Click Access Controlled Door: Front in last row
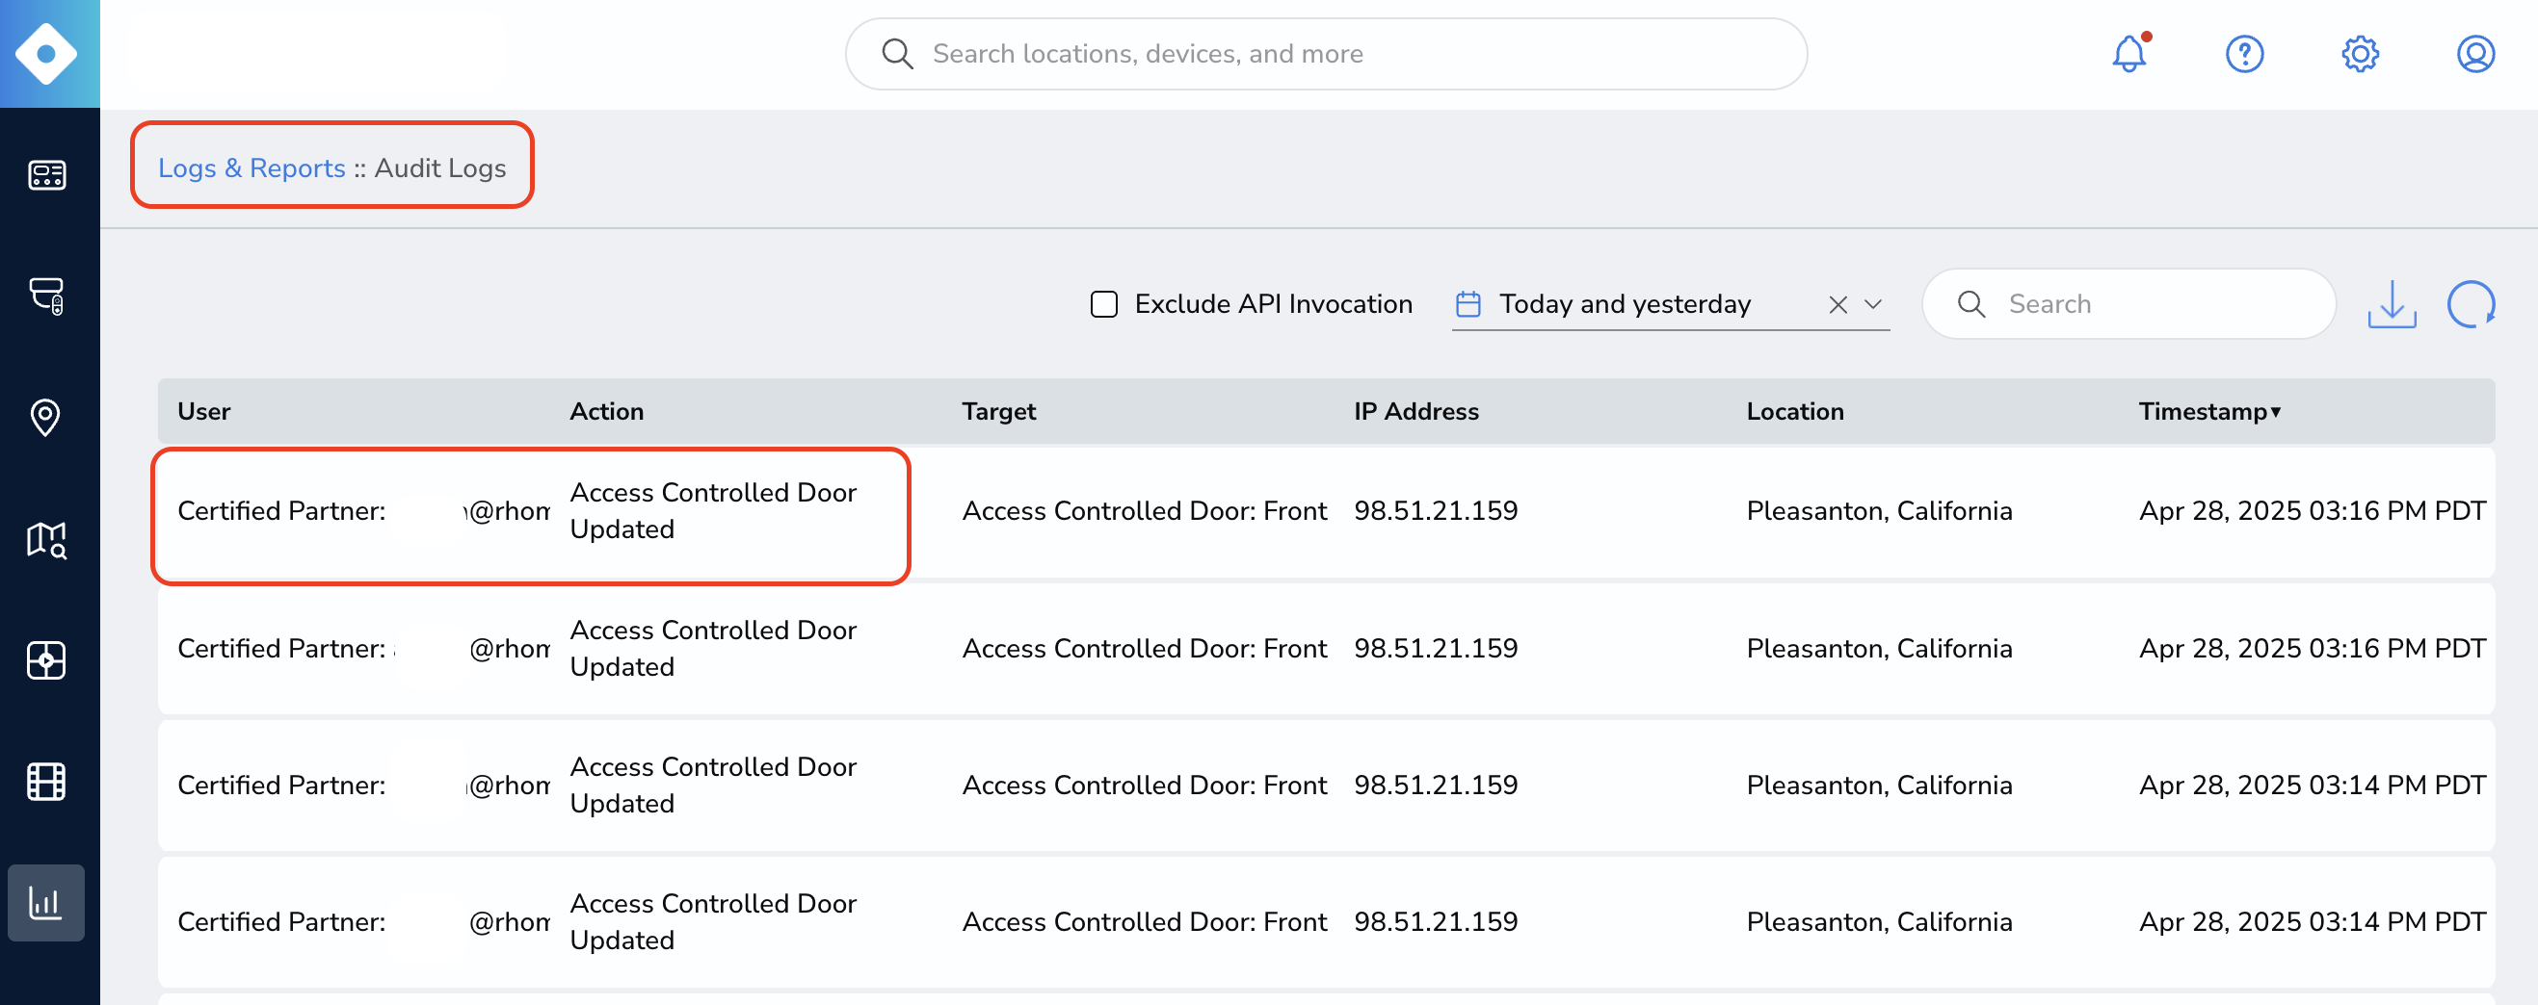The height and width of the screenshot is (1005, 2538). (1144, 922)
